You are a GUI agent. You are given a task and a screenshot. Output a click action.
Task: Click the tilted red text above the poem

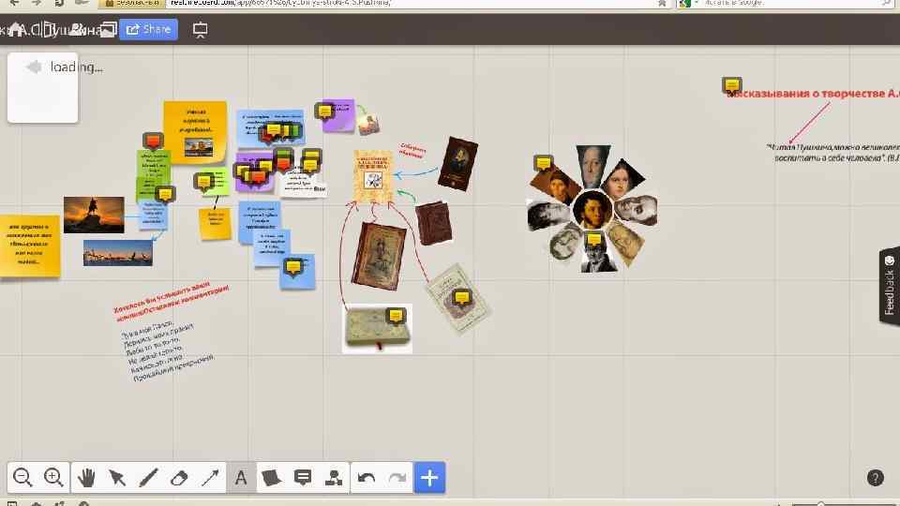[171, 299]
